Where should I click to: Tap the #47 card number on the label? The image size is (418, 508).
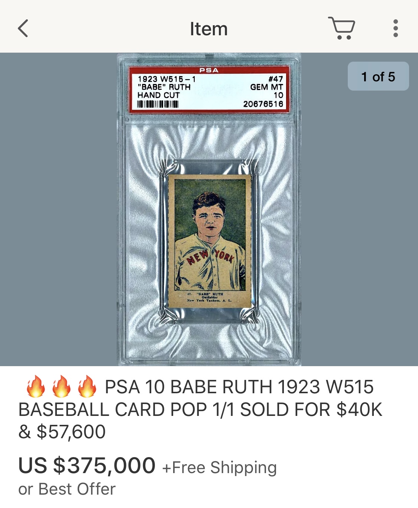coord(276,79)
